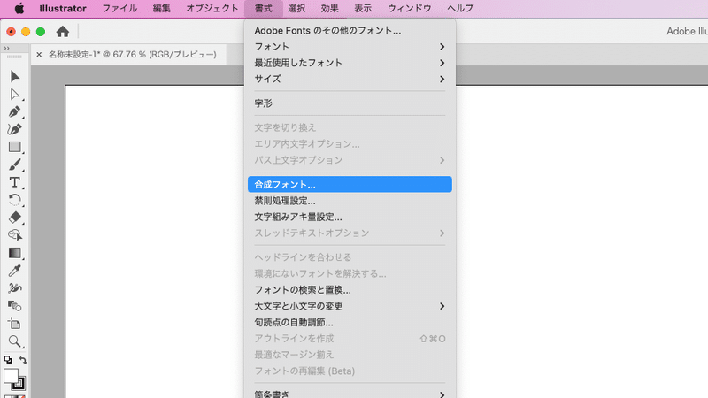Open the オブジェクト menu
The image size is (708, 398).
[x=212, y=8]
